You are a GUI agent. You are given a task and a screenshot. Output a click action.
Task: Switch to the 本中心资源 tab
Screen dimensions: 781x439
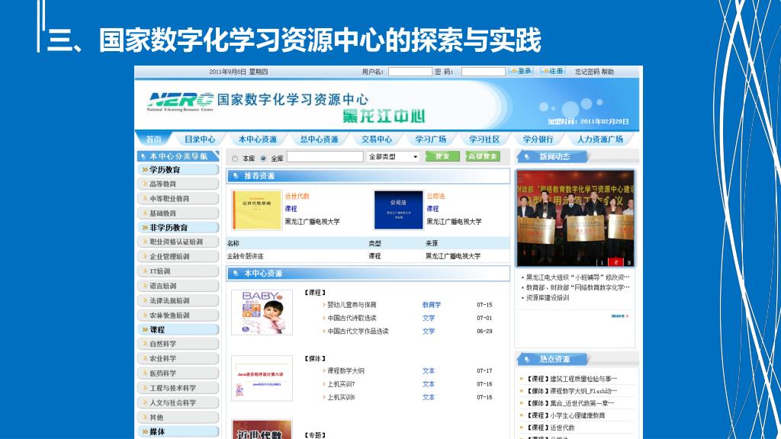(x=258, y=139)
